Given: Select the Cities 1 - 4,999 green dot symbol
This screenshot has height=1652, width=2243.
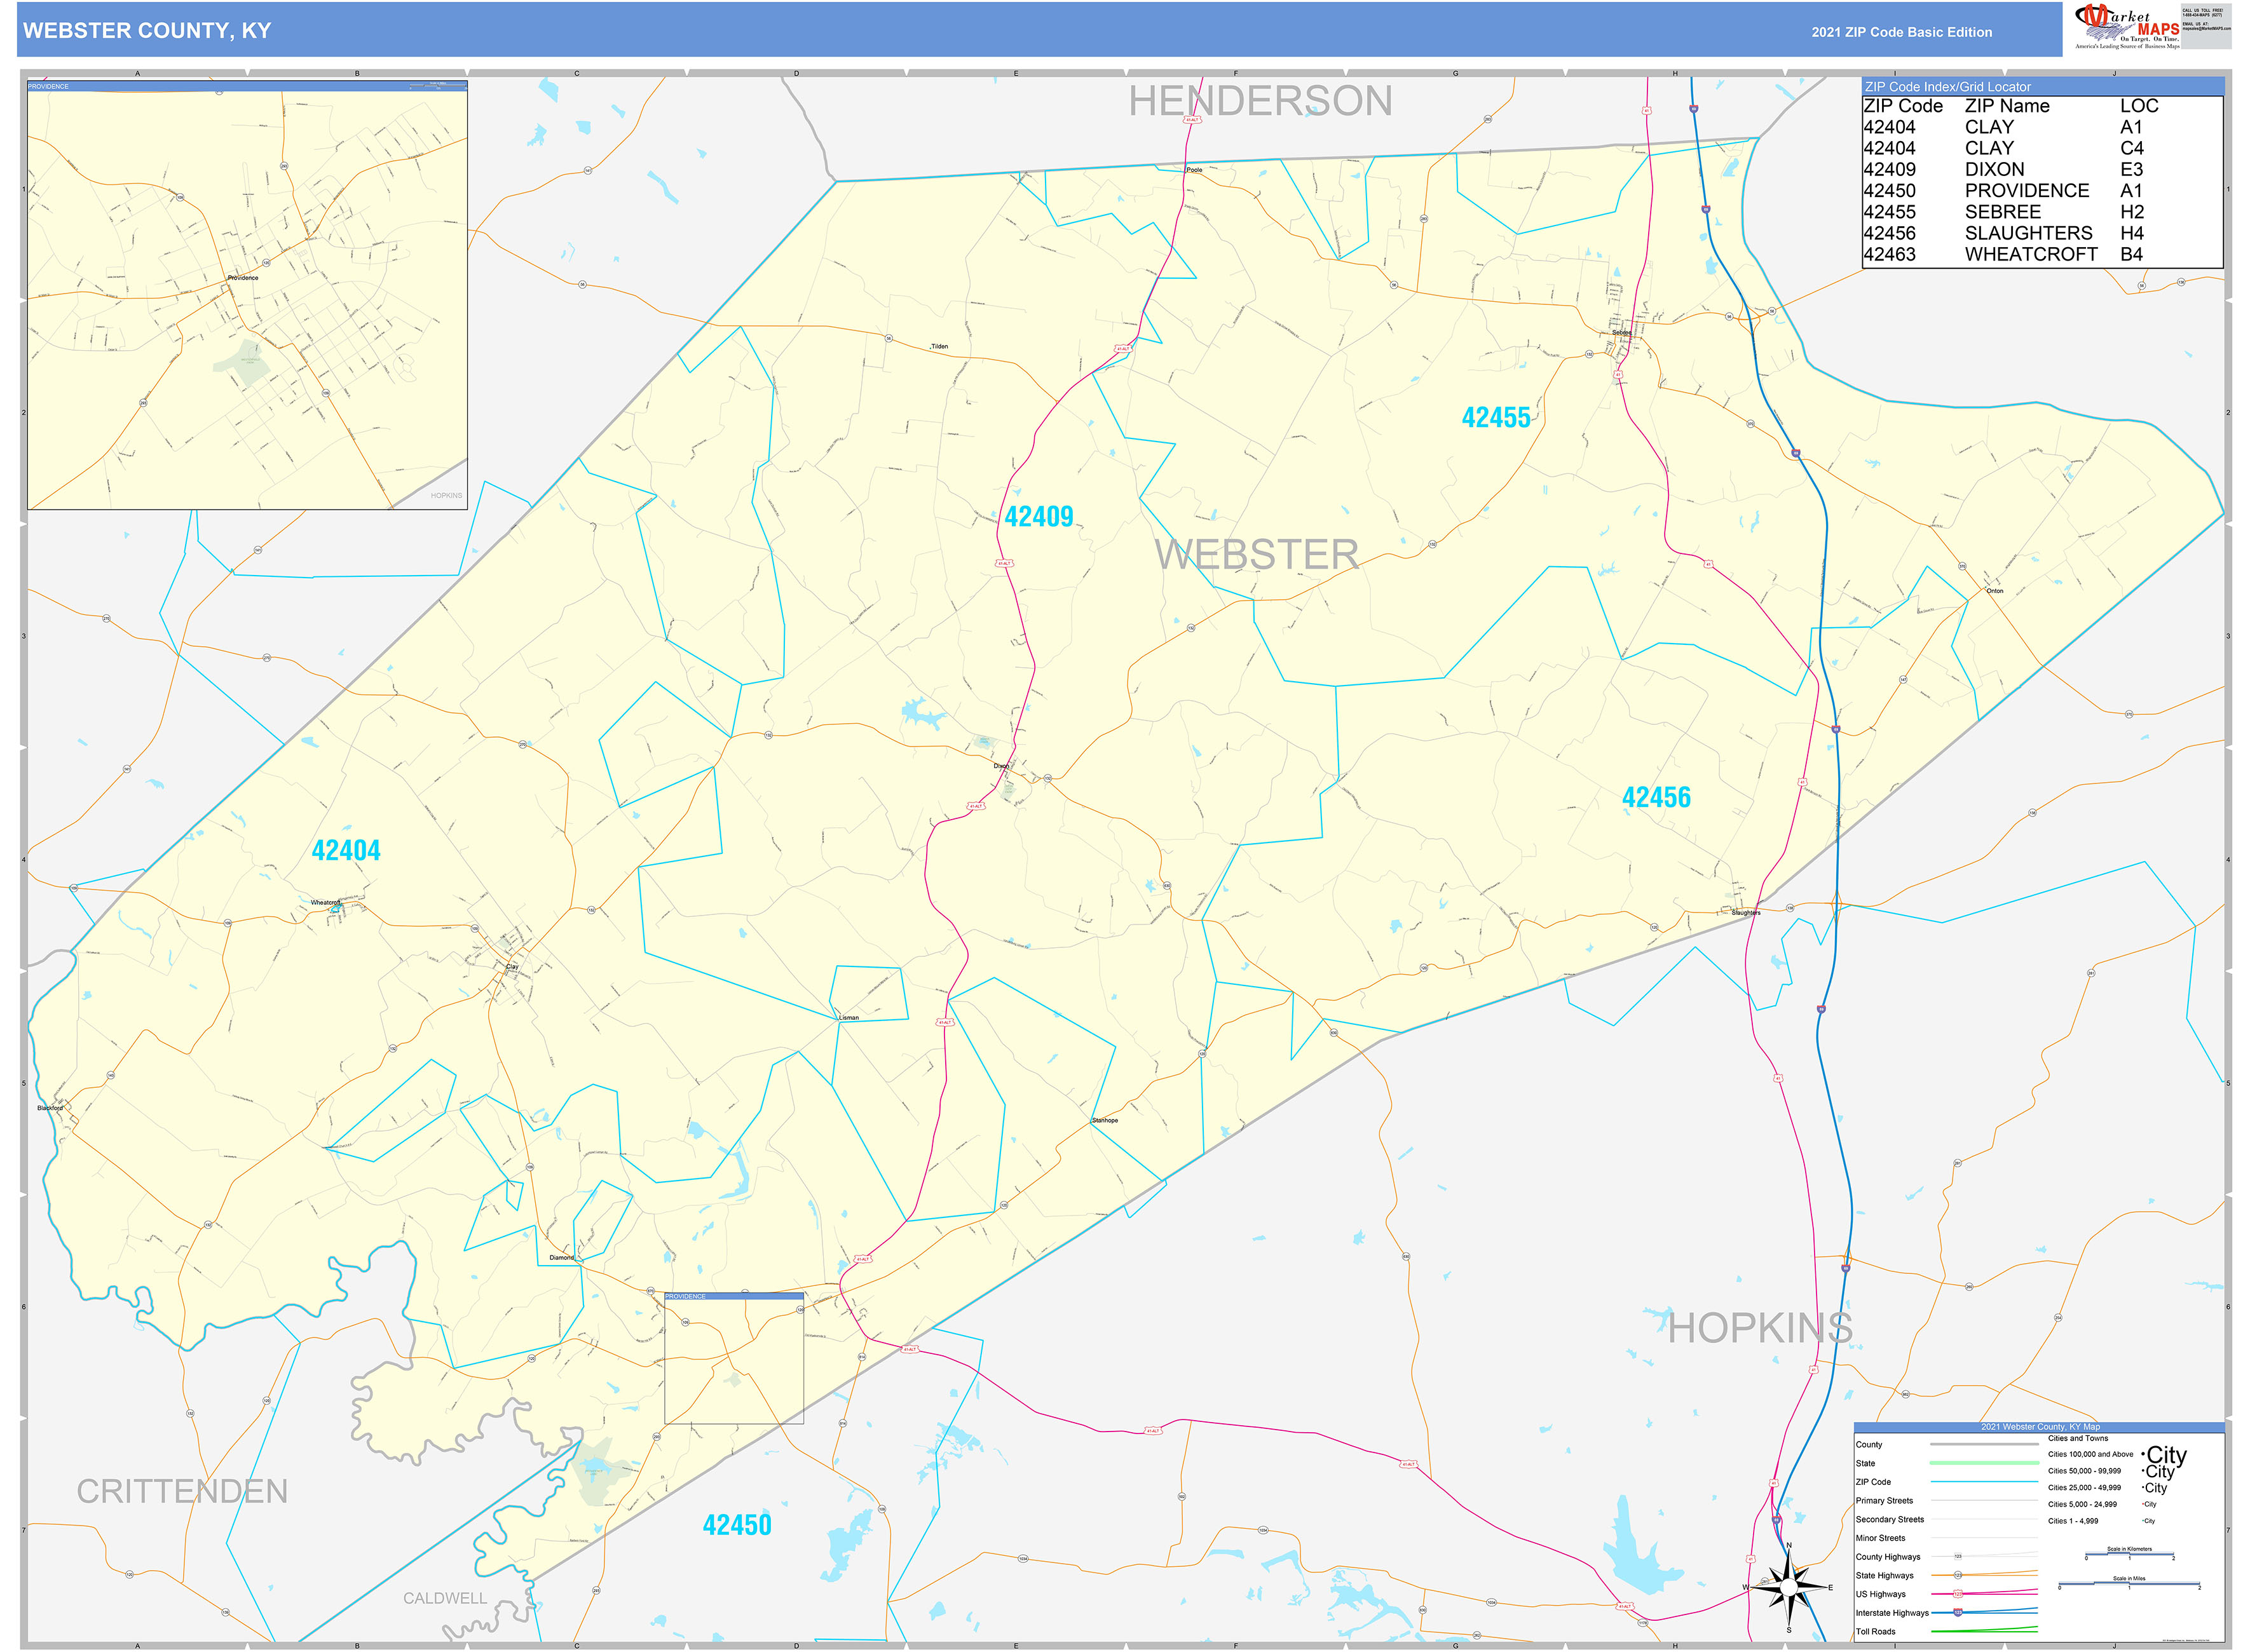Looking at the screenshot, I should click(x=2143, y=1521).
